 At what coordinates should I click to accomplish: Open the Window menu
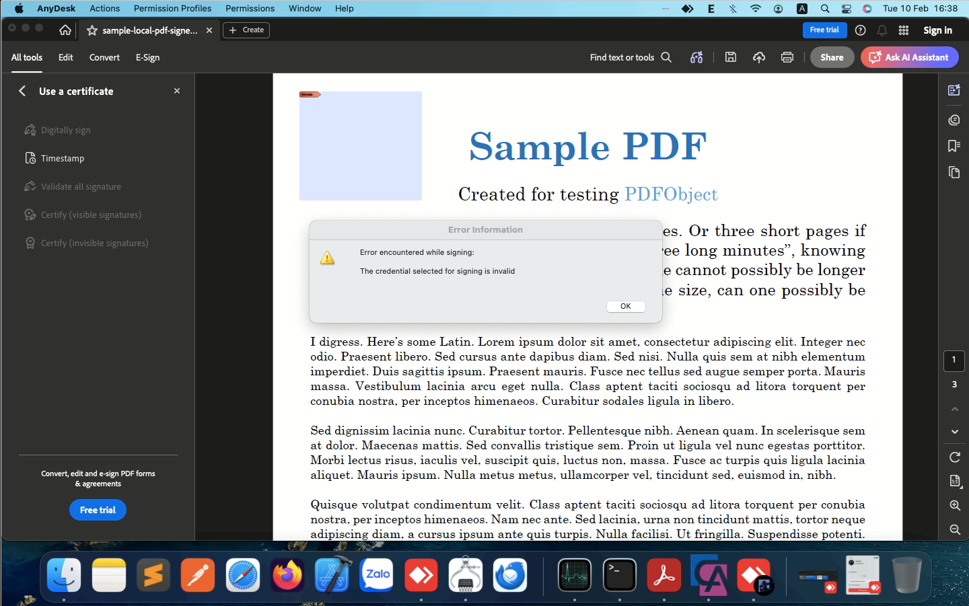click(x=305, y=9)
